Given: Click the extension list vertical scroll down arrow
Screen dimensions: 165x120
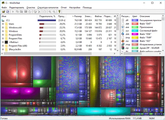Looking at the screenshot, I should [x=163, y=50].
